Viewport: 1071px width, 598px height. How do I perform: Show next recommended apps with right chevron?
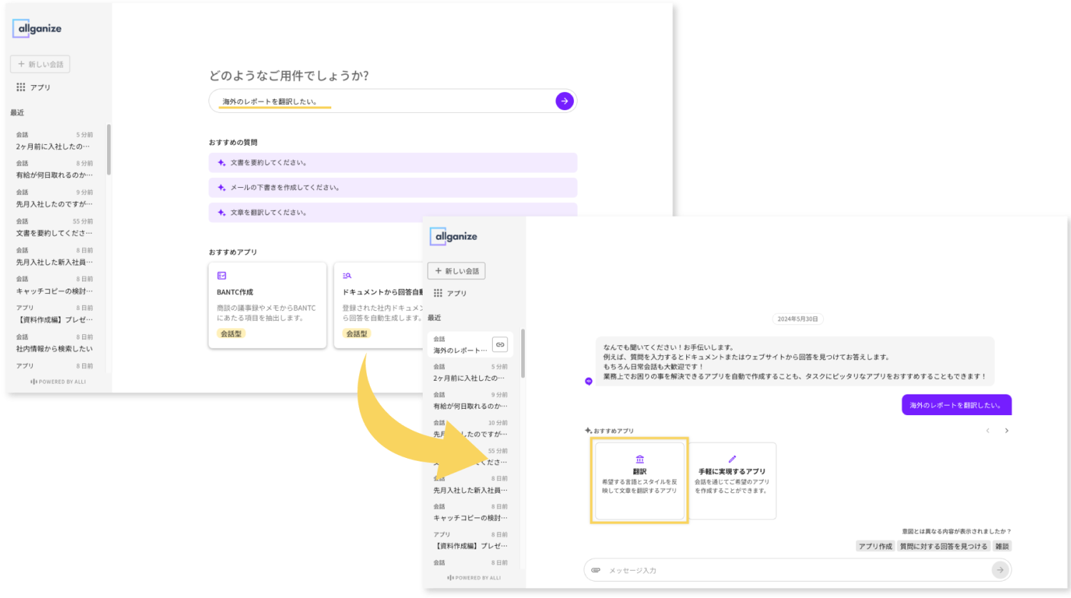tap(1007, 431)
